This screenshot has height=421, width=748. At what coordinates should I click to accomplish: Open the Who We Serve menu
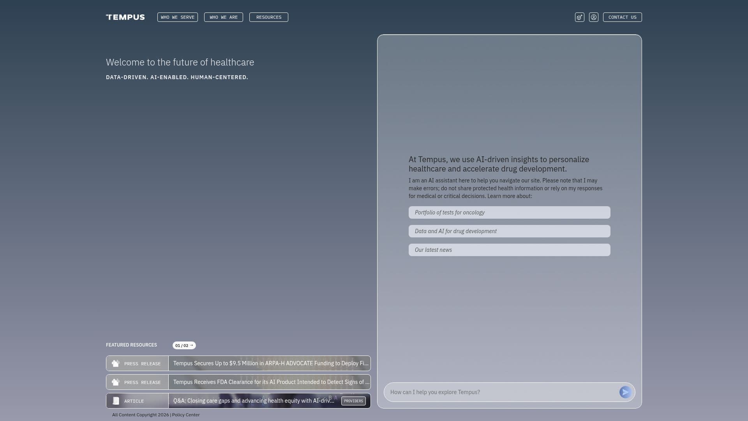178,17
